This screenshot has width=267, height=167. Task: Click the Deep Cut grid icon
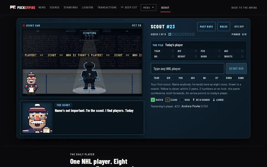coord(122,7)
